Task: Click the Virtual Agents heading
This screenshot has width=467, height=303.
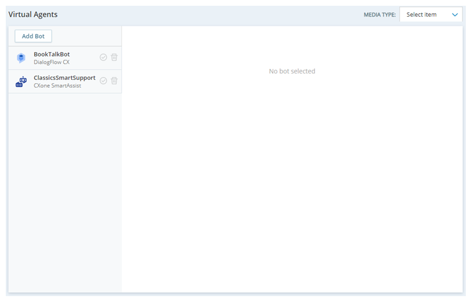Action: (33, 14)
